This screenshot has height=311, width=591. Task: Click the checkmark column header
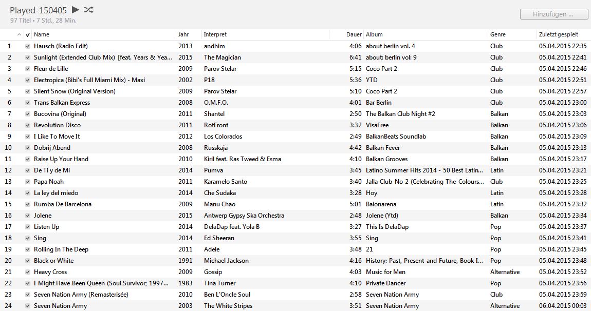(x=28, y=34)
